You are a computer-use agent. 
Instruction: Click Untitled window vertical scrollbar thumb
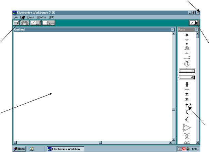click(174, 109)
